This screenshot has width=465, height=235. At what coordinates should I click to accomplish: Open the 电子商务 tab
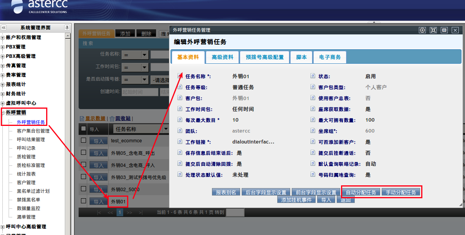pos(330,57)
